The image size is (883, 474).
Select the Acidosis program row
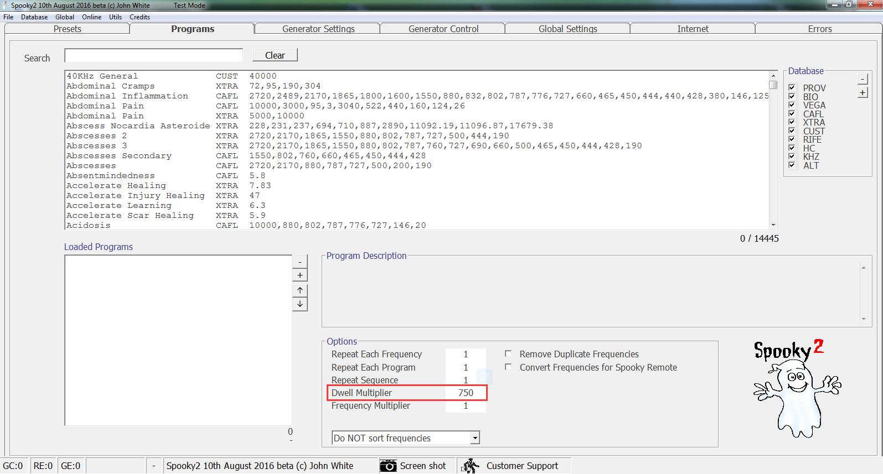[417, 225]
